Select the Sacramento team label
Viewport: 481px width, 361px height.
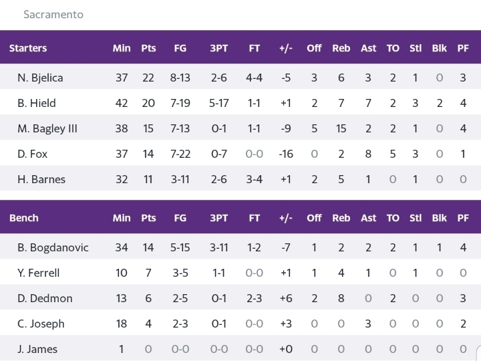pos(53,15)
